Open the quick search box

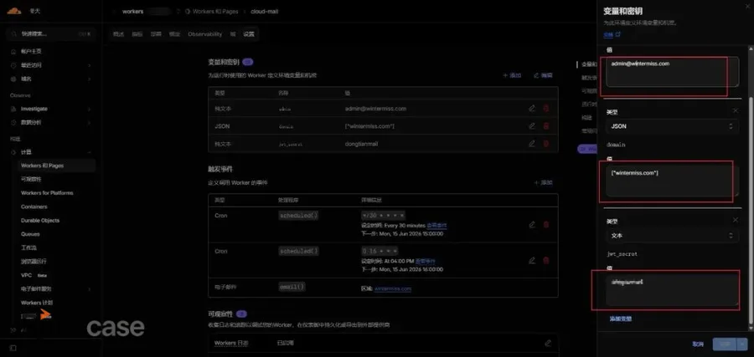coord(51,34)
